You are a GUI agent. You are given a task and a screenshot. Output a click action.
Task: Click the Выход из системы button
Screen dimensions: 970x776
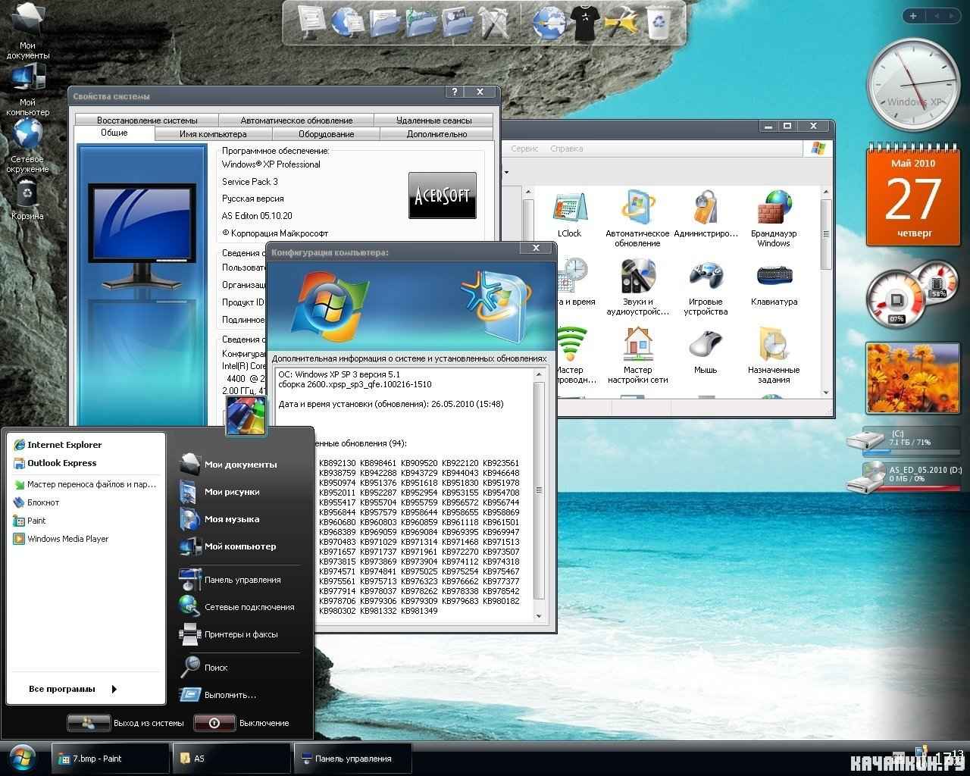click(x=126, y=723)
